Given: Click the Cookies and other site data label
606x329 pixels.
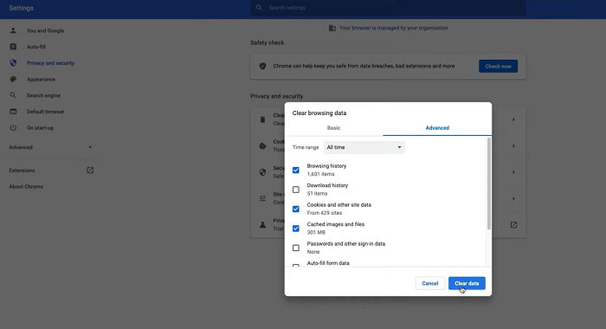Looking at the screenshot, I should [x=339, y=205].
